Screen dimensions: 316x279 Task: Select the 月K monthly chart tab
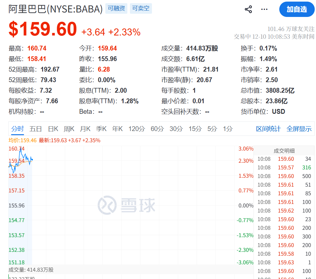(x=85, y=128)
